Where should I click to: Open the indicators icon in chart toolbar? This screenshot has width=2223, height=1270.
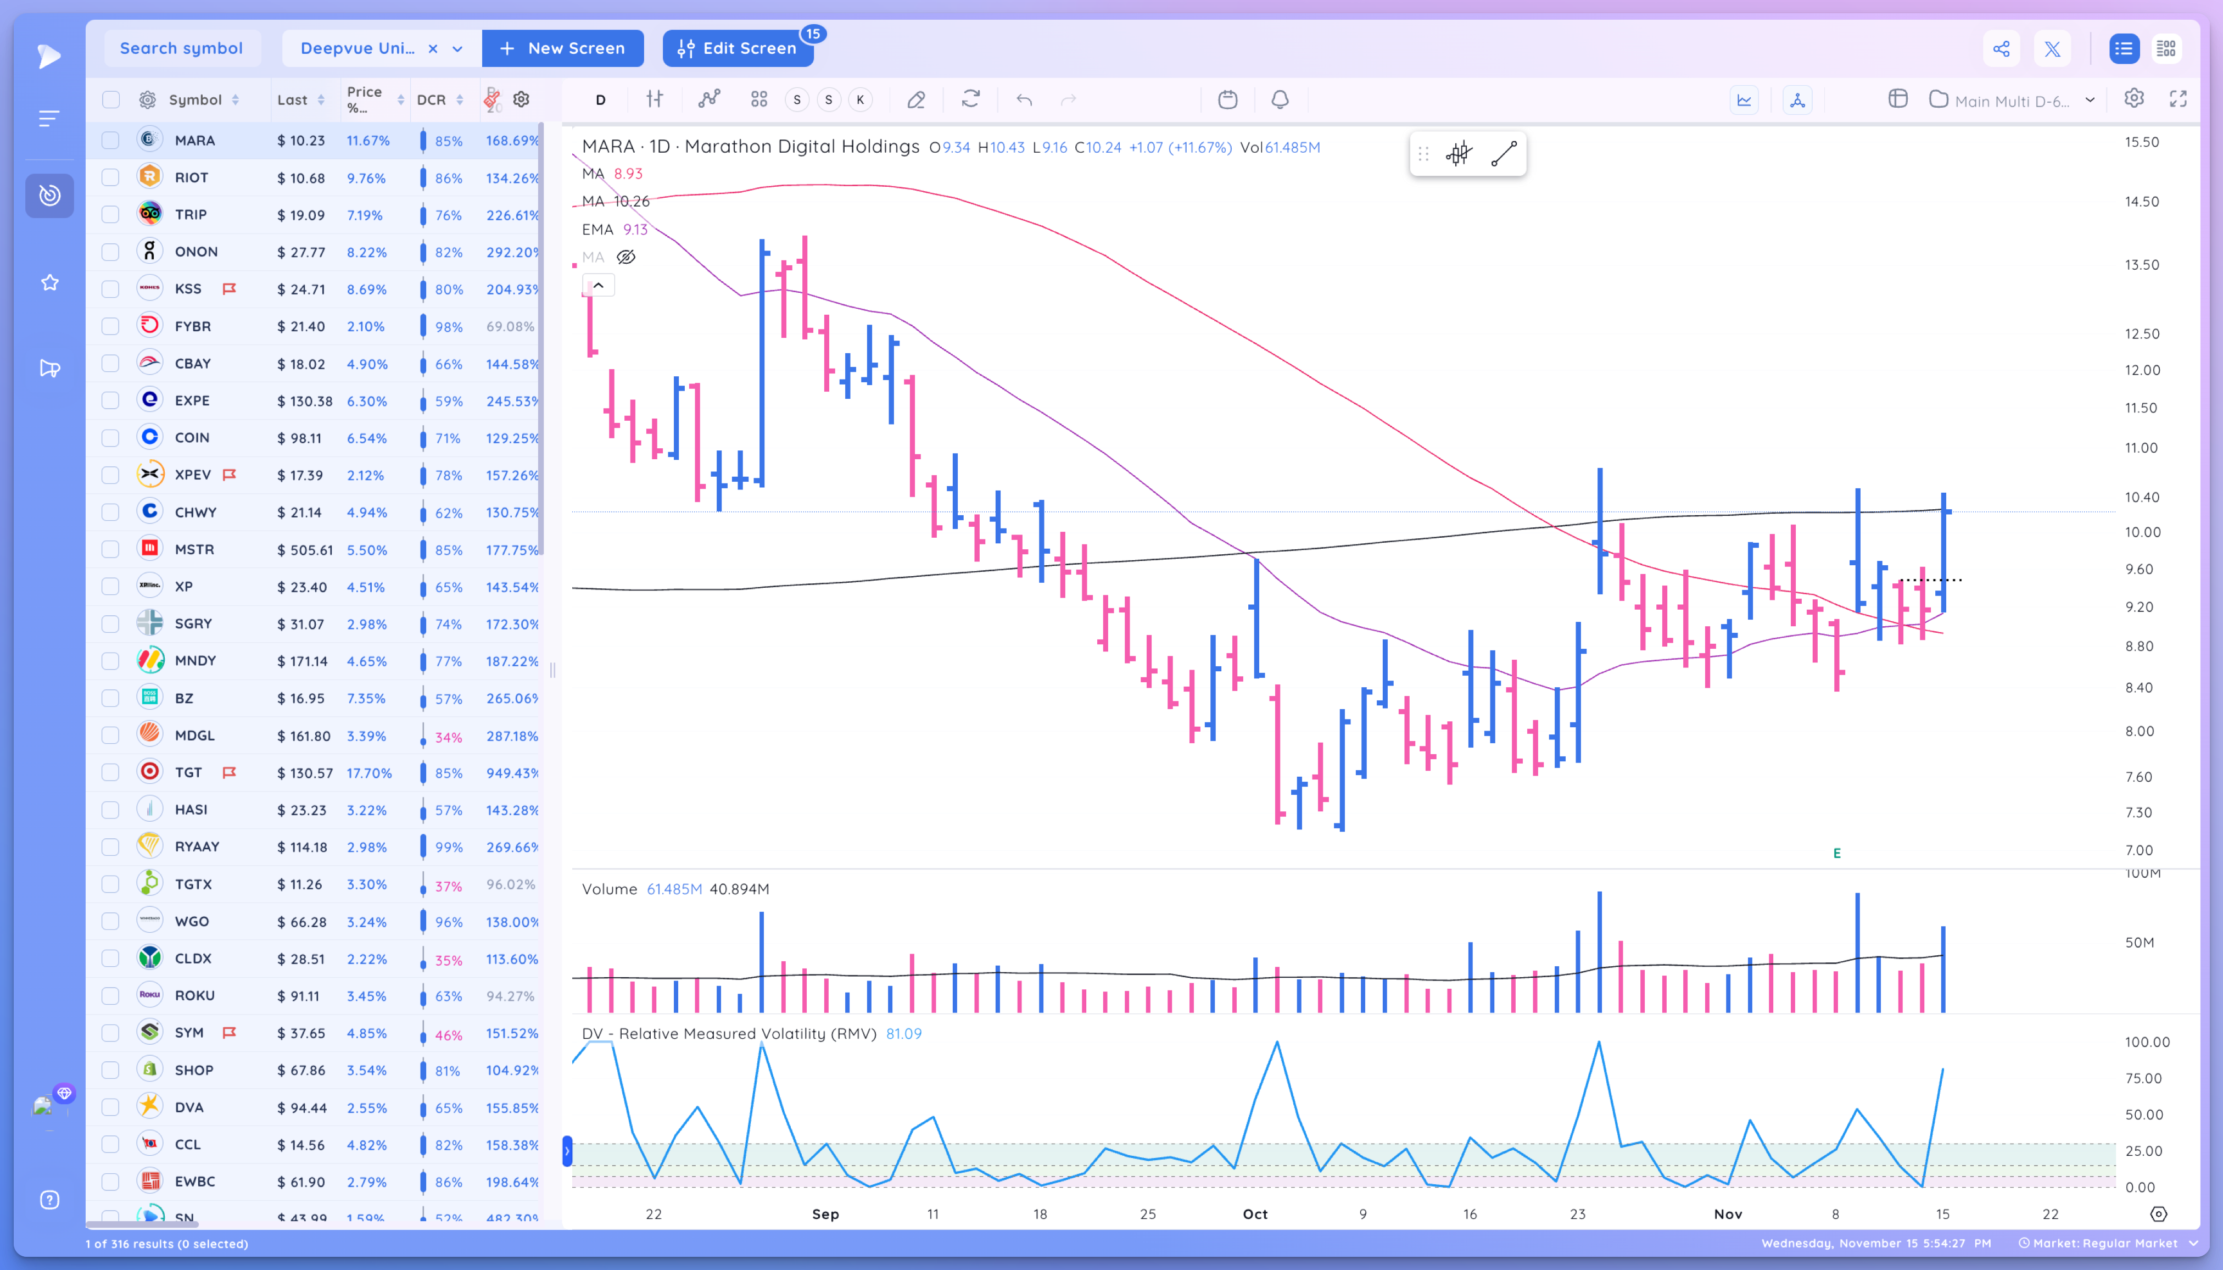tap(709, 99)
